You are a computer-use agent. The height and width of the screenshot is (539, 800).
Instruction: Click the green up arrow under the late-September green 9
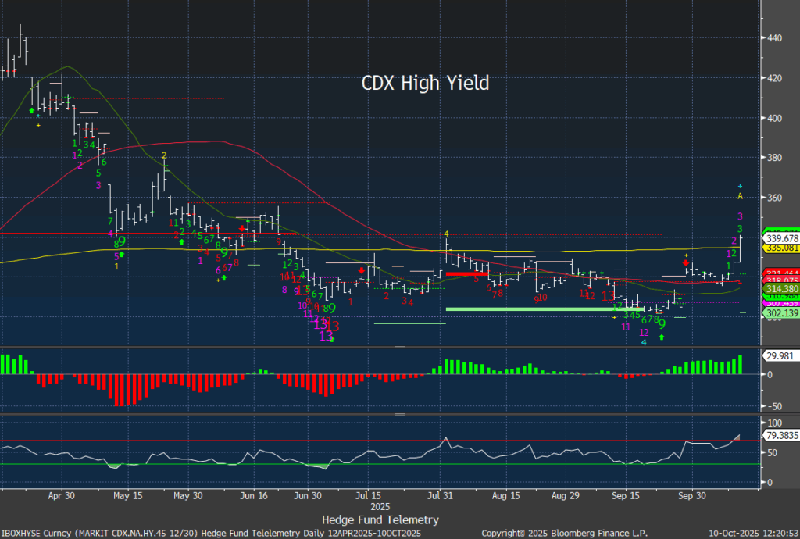click(662, 337)
